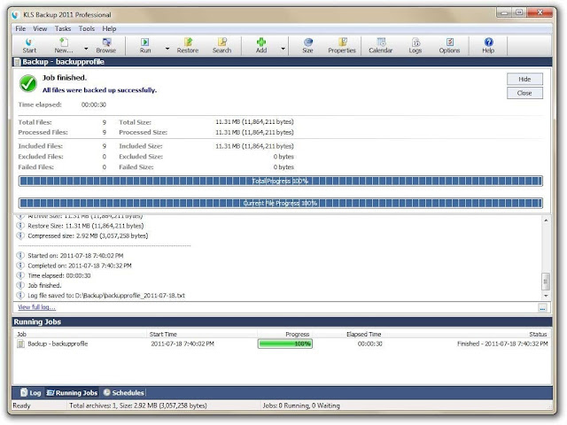Open the View menu

(40, 28)
